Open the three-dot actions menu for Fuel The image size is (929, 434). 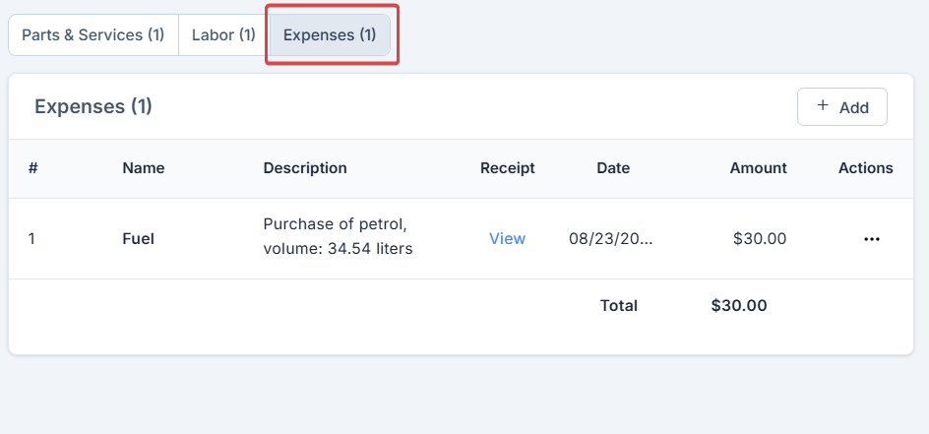point(871,239)
